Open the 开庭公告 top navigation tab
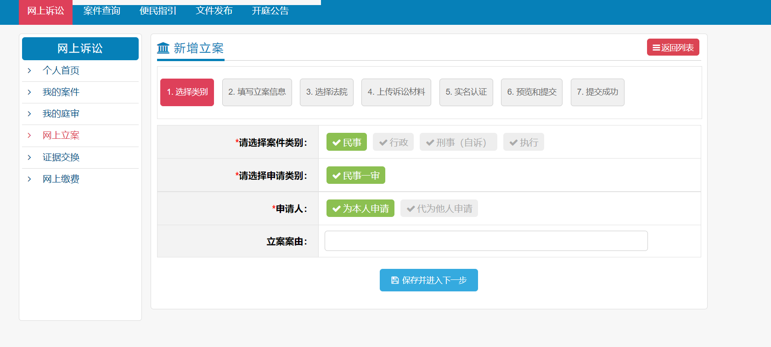The image size is (771, 347). pyautogui.click(x=270, y=11)
